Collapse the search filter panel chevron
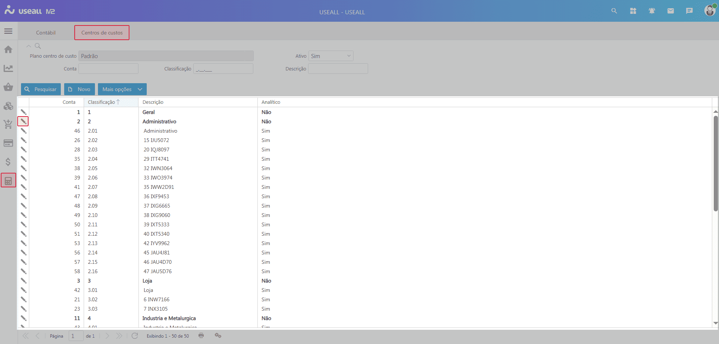This screenshot has width=719, height=344. [29, 46]
